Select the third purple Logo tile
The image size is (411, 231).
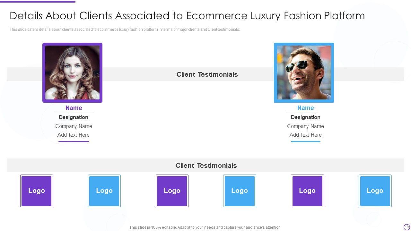tap(307, 191)
